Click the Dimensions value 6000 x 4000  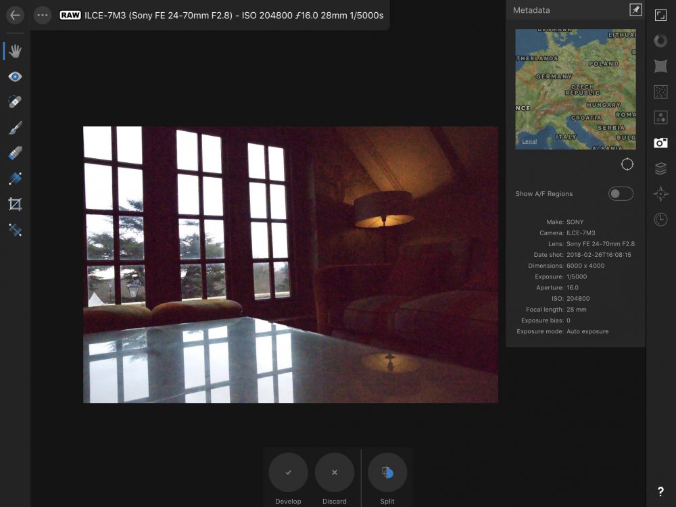[x=585, y=266]
